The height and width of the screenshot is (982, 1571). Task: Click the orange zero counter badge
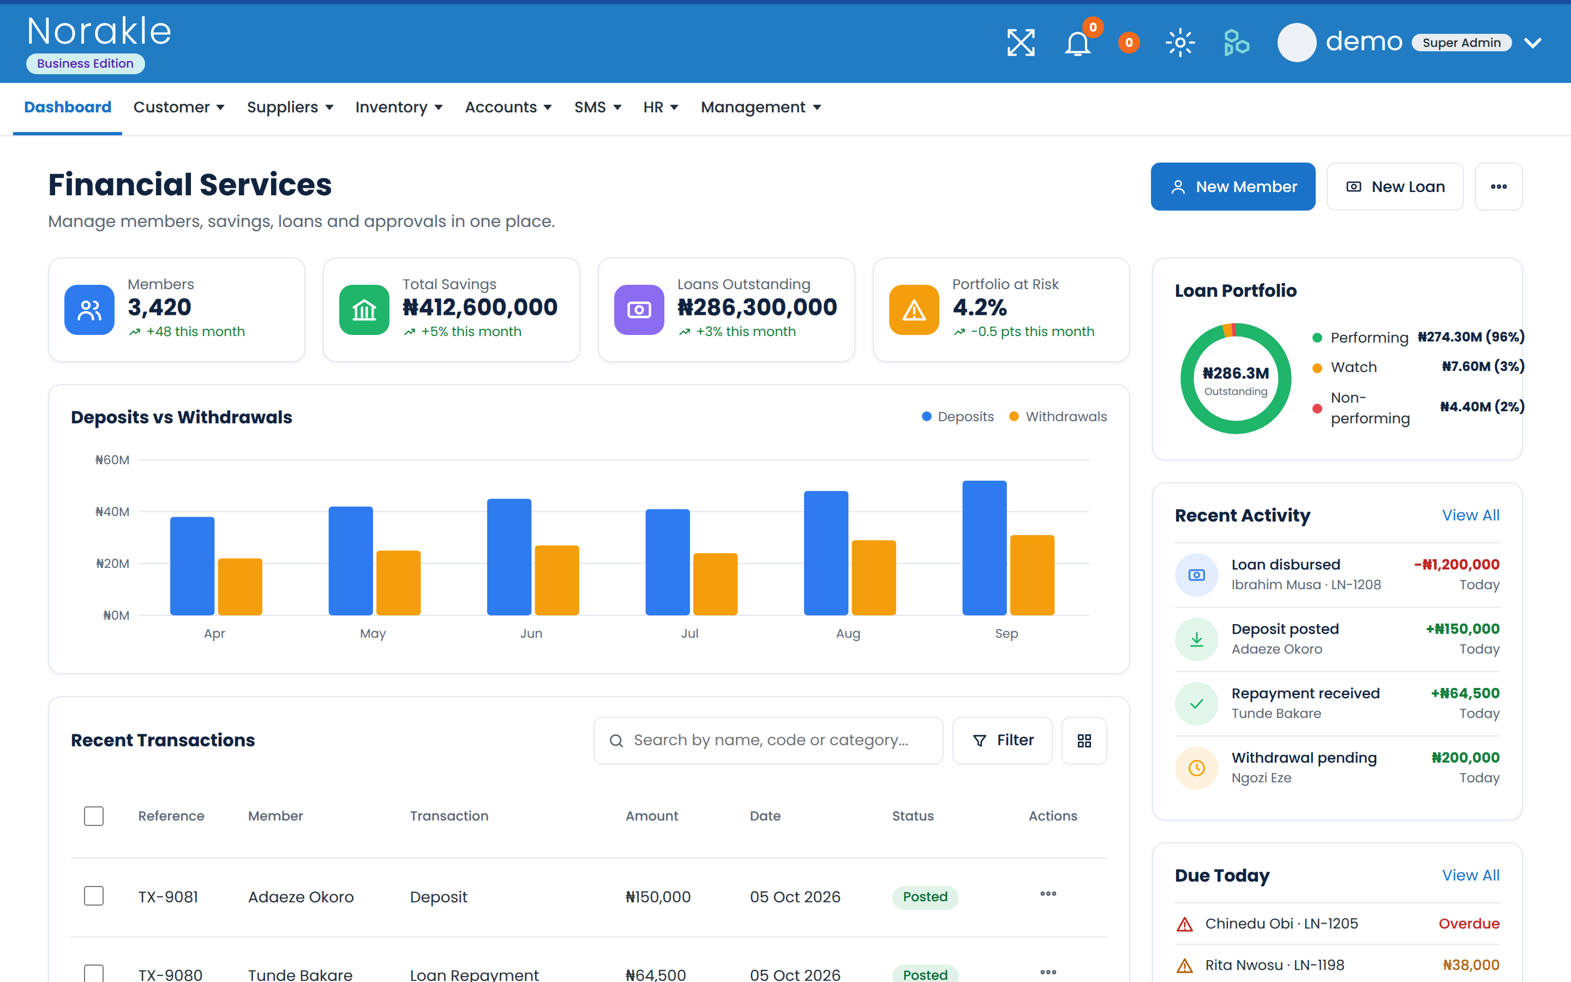[x=1129, y=43]
